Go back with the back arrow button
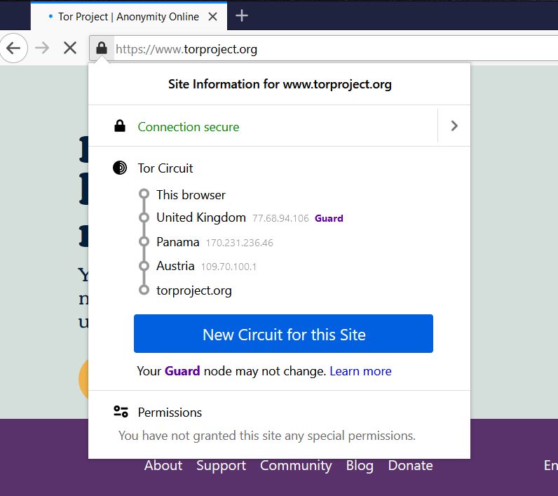The height and width of the screenshot is (496, 558). (13, 48)
